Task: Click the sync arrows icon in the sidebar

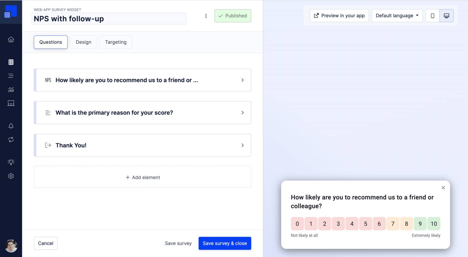Action: point(11,139)
